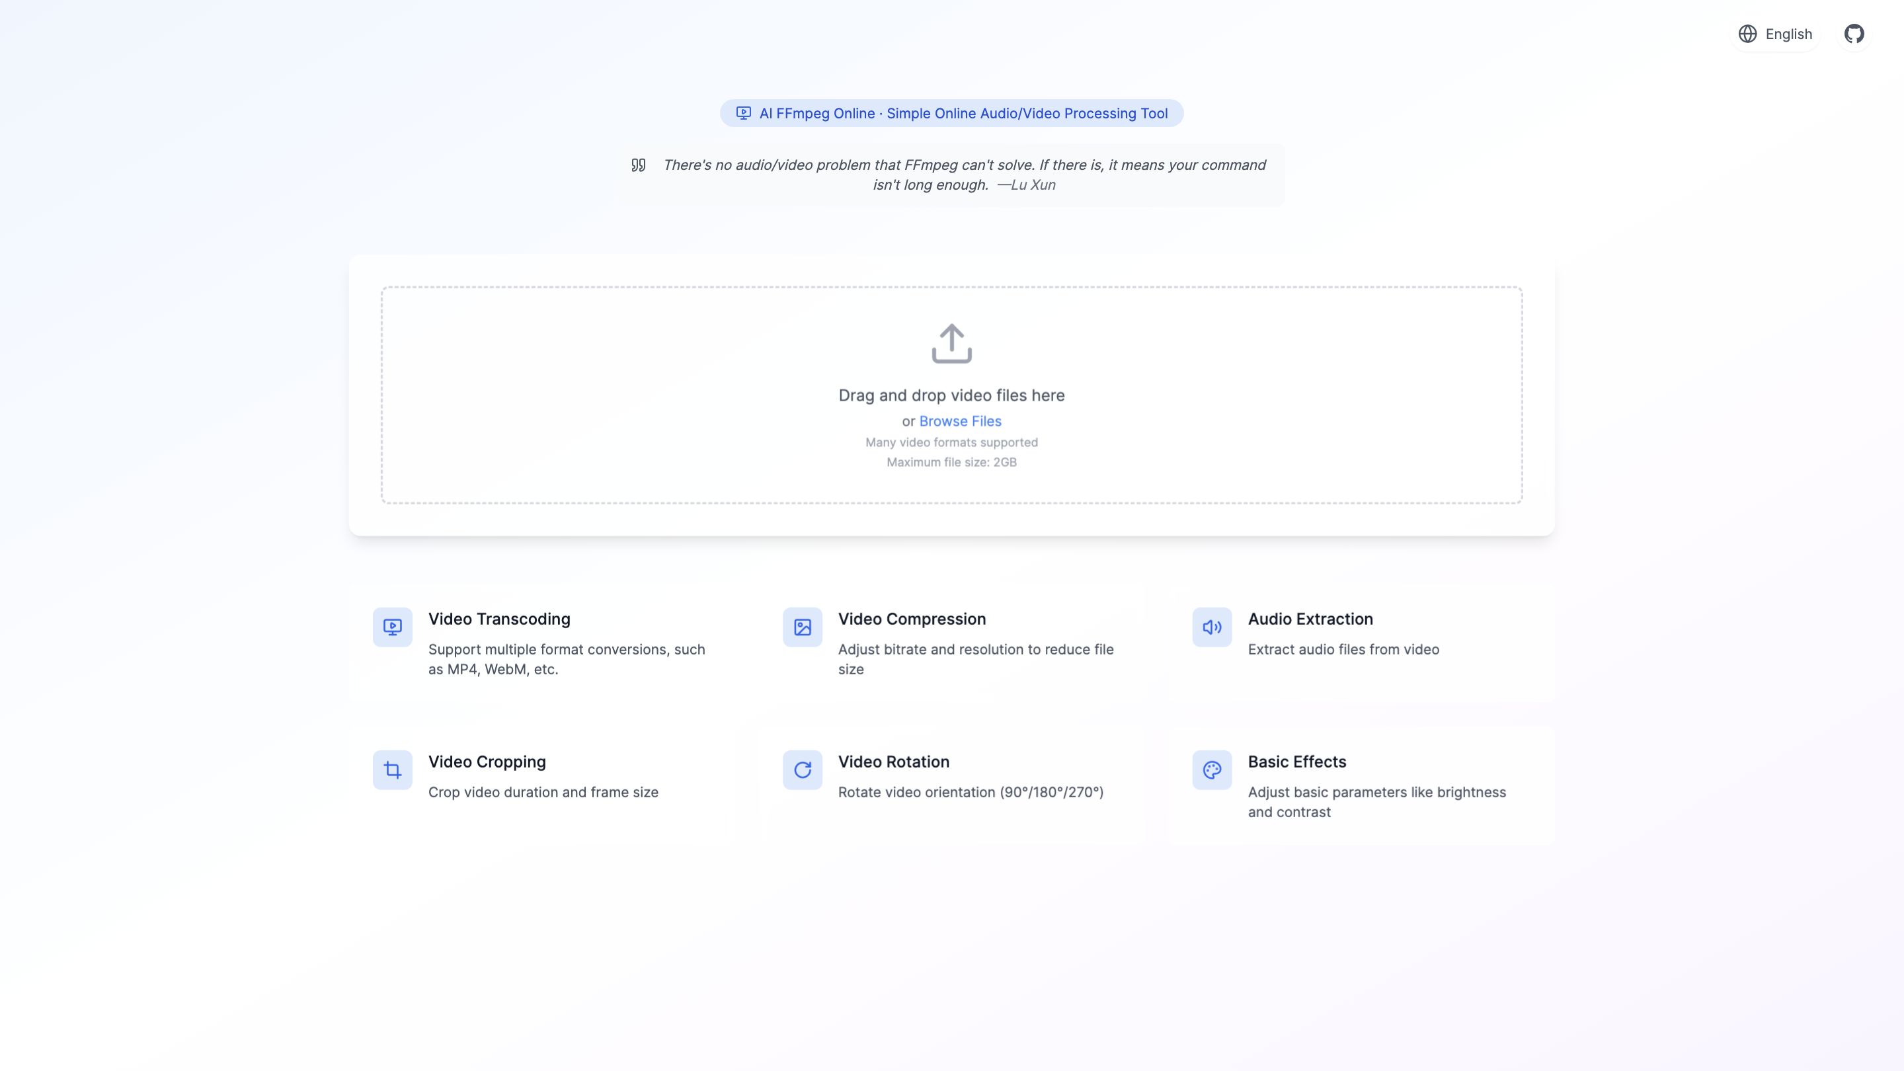Click the Basic Effects feature title

[x=1296, y=762]
